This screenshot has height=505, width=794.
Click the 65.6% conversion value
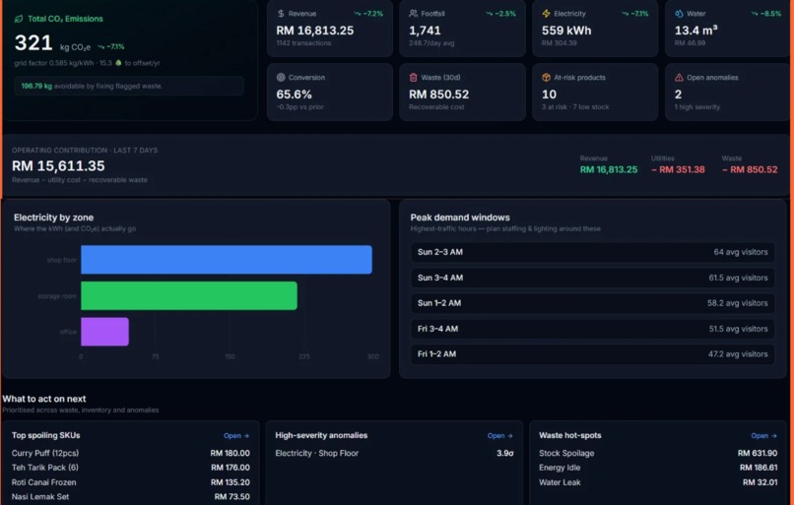[295, 95]
